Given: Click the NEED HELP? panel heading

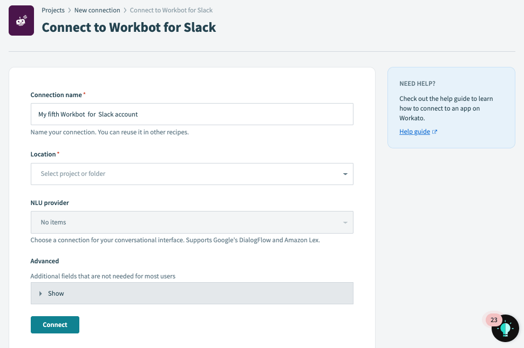Looking at the screenshot, I should (417, 84).
